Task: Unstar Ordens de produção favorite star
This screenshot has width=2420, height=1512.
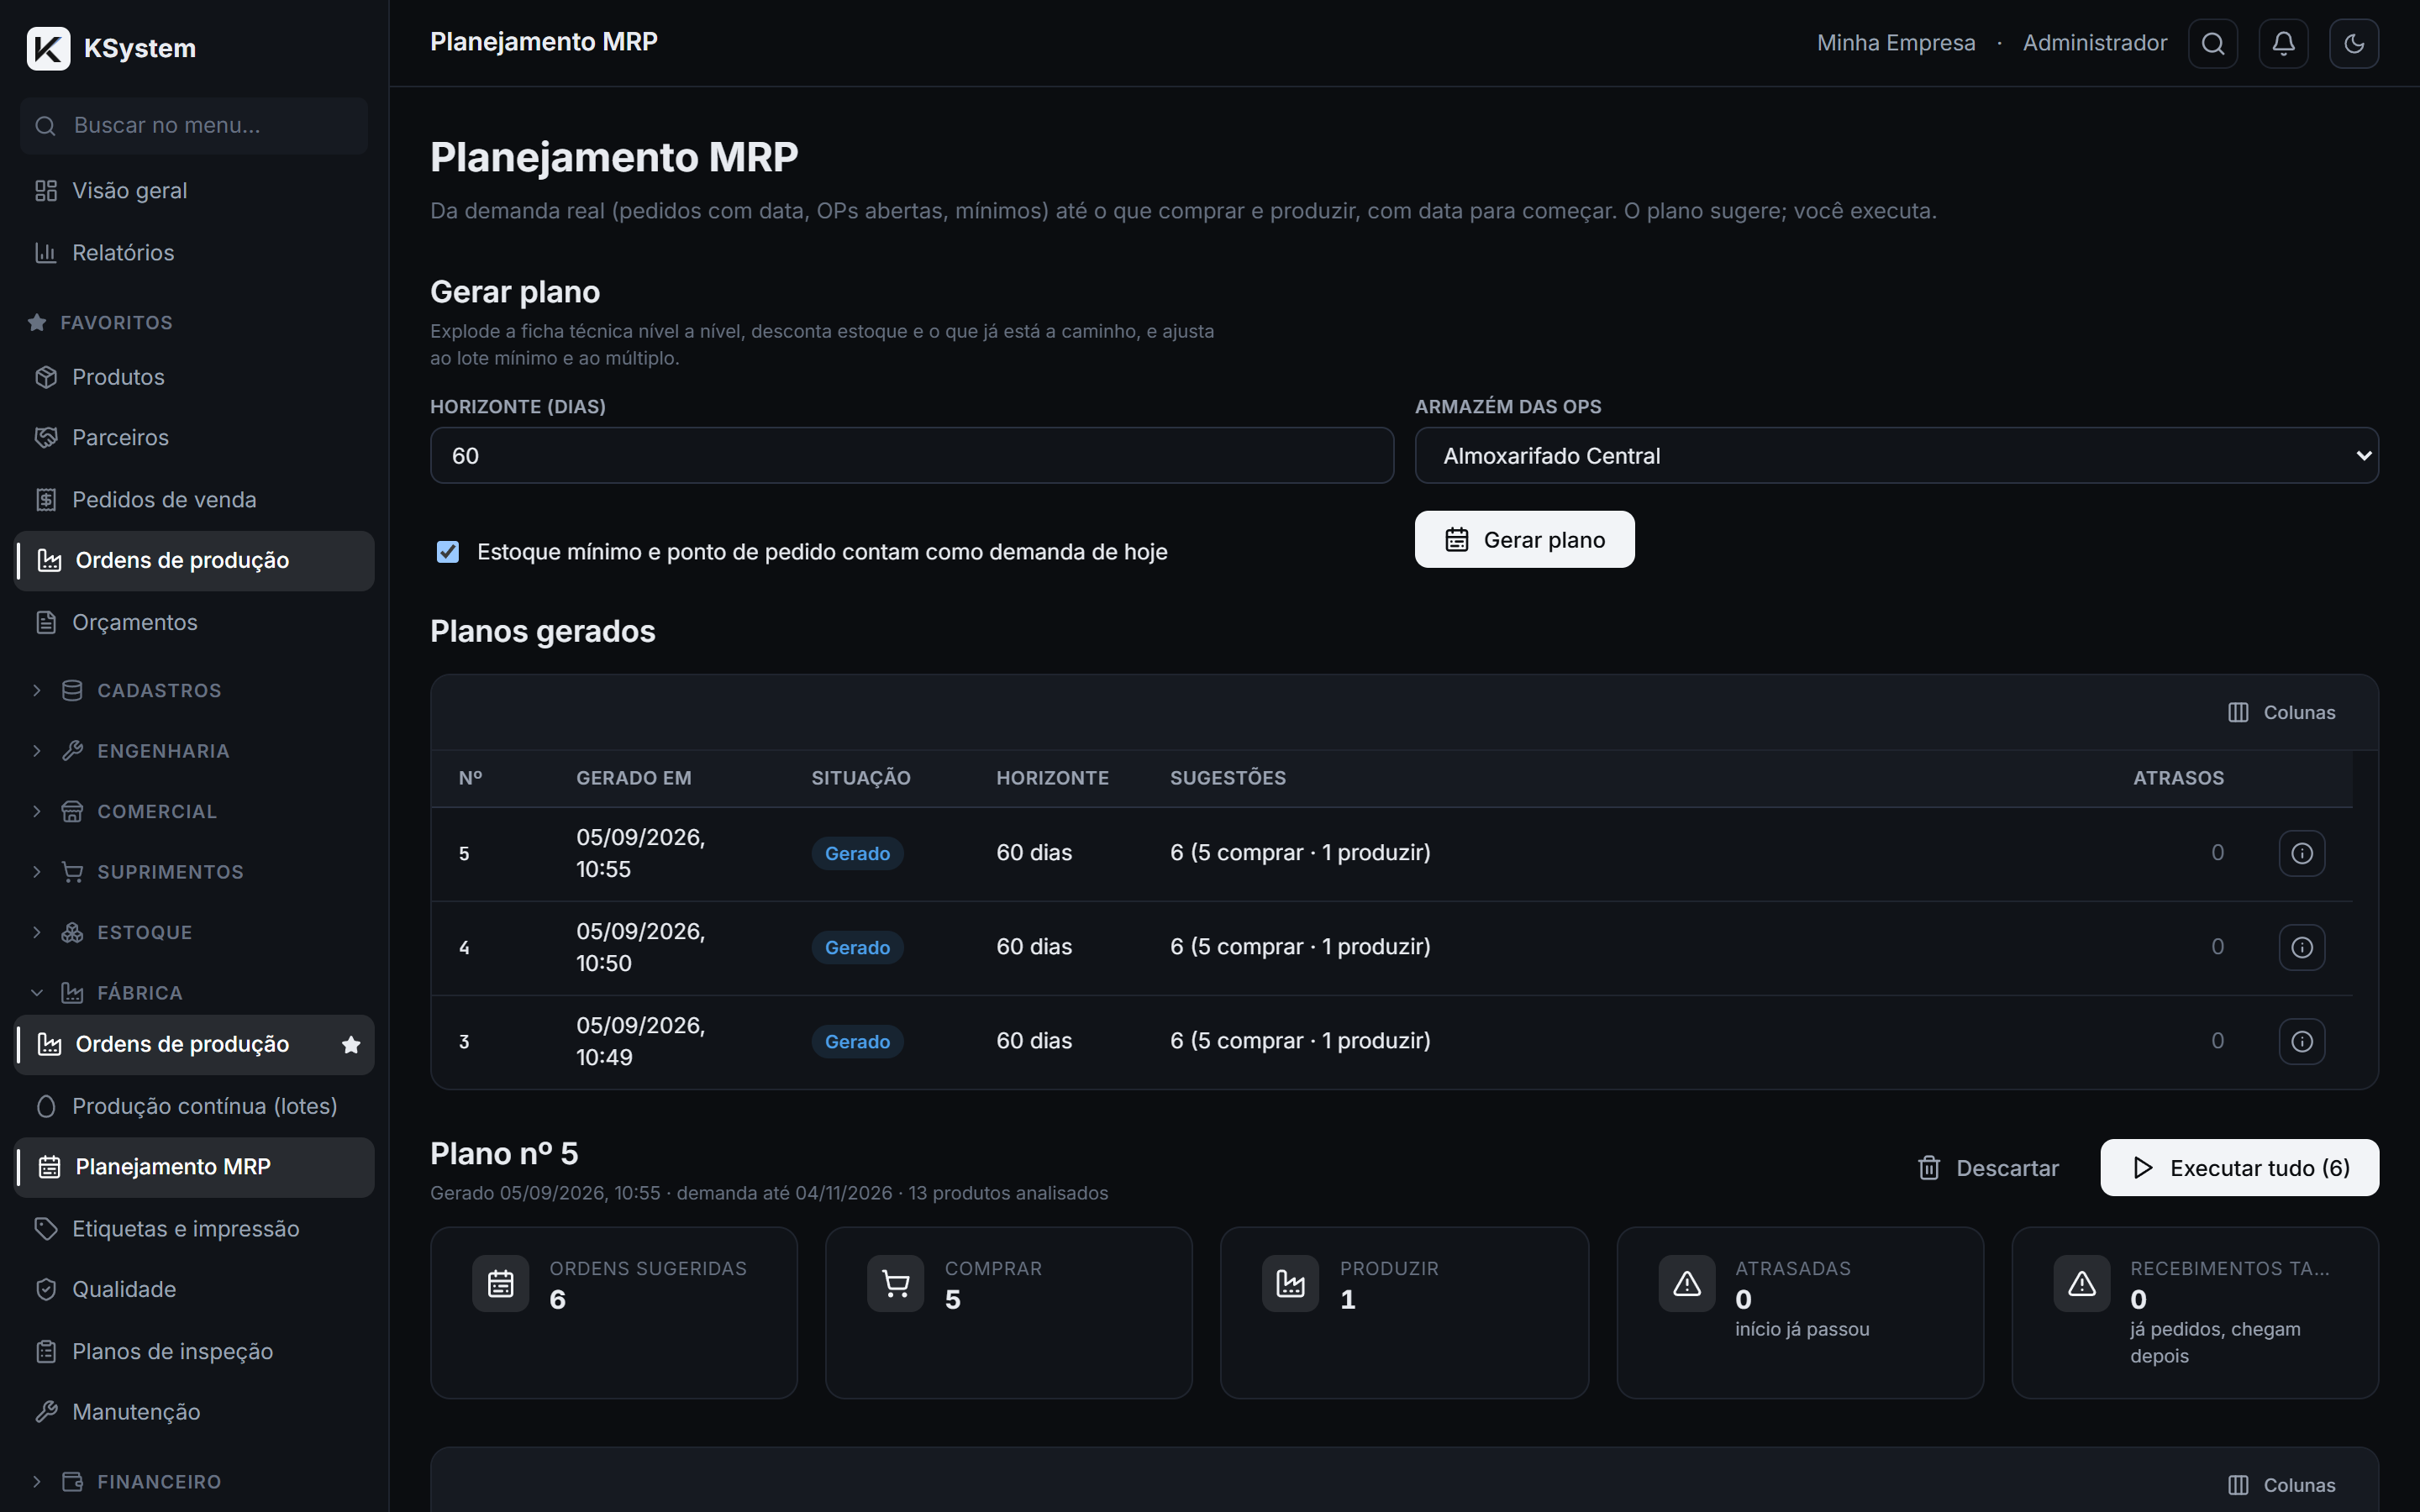Action: tap(351, 1045)
